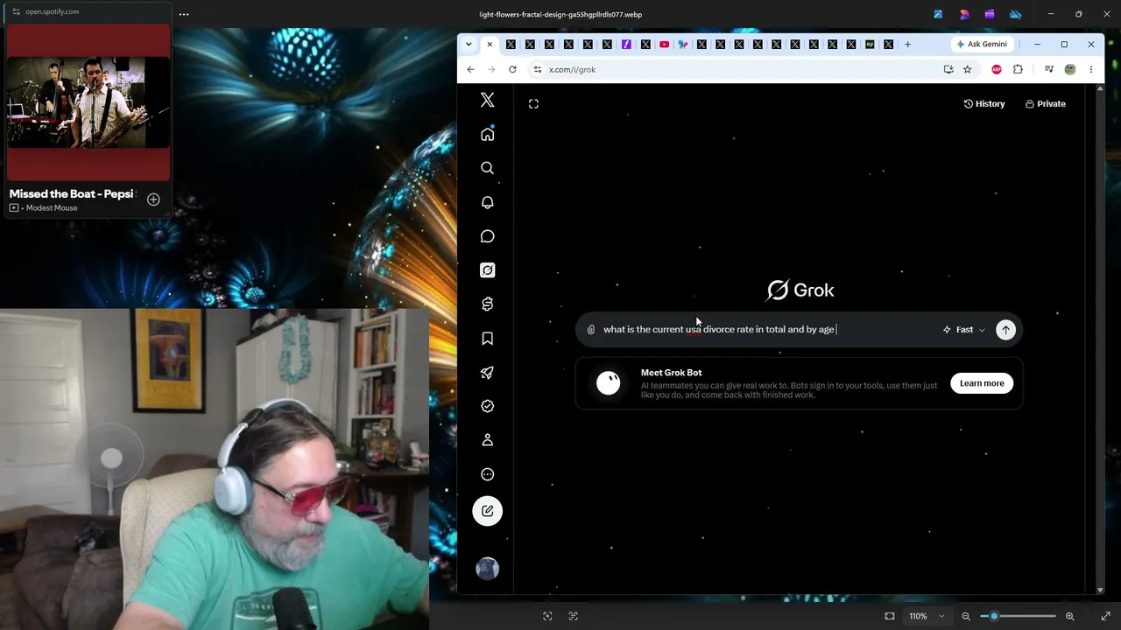
Task: Open the media controls icon in Chrome
Action: (1049, 69)
